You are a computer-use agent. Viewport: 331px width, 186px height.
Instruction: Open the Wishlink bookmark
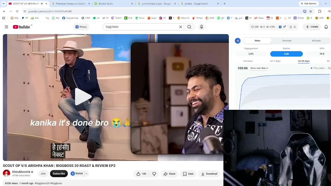point(183,18)
